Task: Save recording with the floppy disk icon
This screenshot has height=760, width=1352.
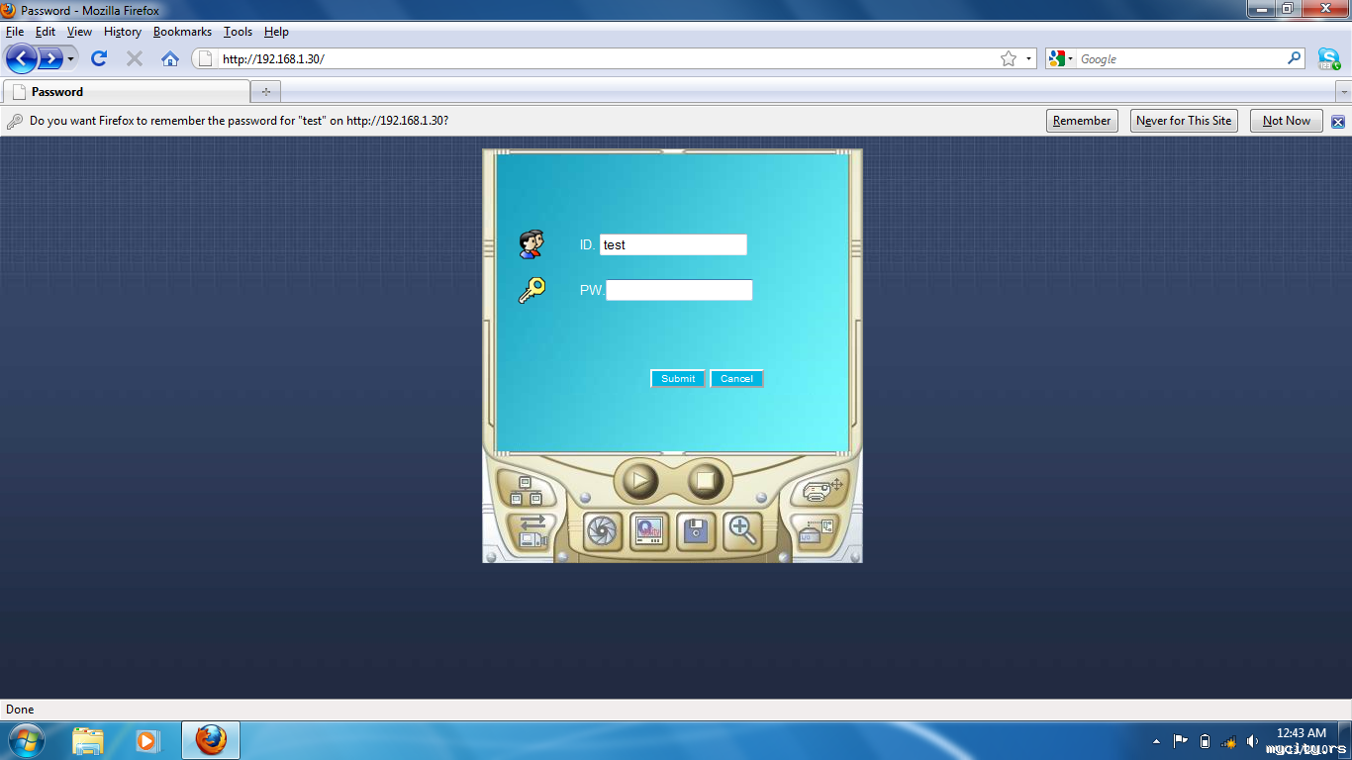Action: tap(696, 531)
